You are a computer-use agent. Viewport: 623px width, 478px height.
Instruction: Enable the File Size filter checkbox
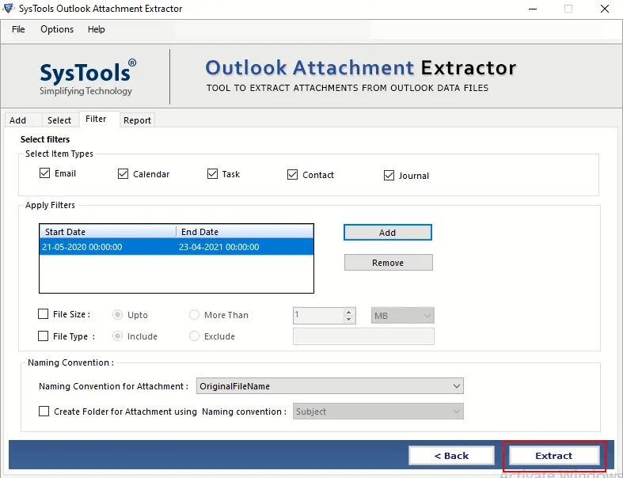(44, 315)
